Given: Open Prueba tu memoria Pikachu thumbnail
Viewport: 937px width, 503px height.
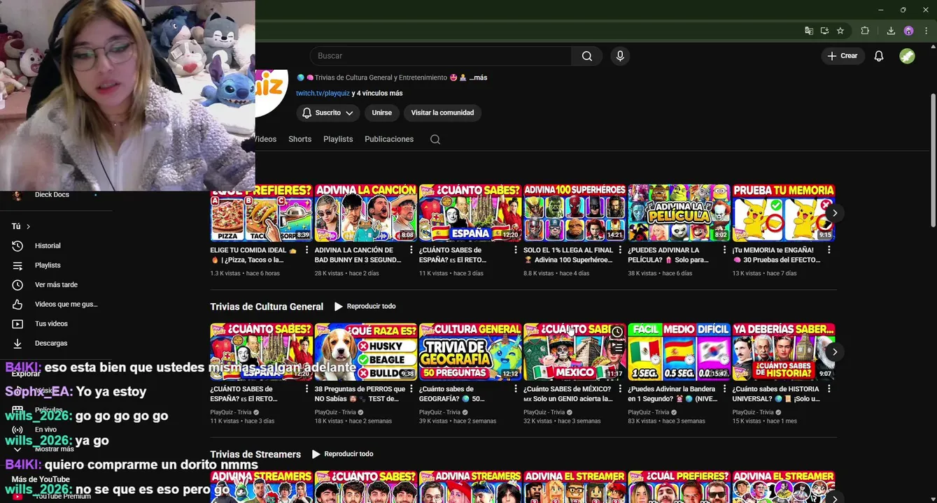Looking at the screenshot, I should (x=783, y=213).
